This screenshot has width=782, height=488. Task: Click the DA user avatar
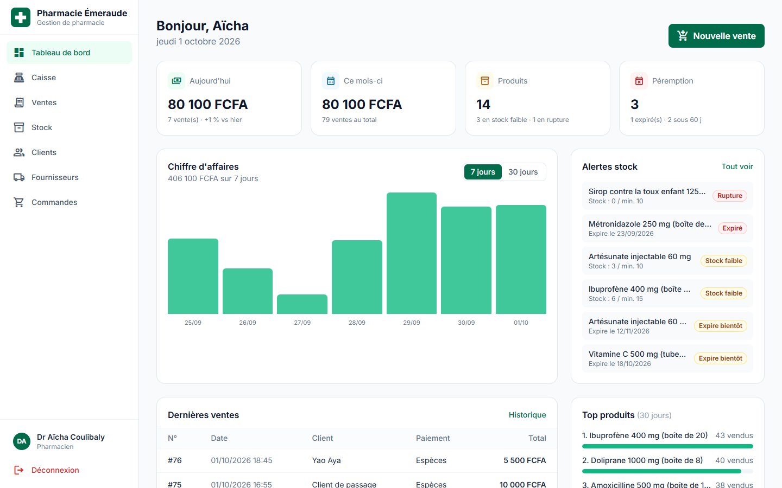pos(22,441)
